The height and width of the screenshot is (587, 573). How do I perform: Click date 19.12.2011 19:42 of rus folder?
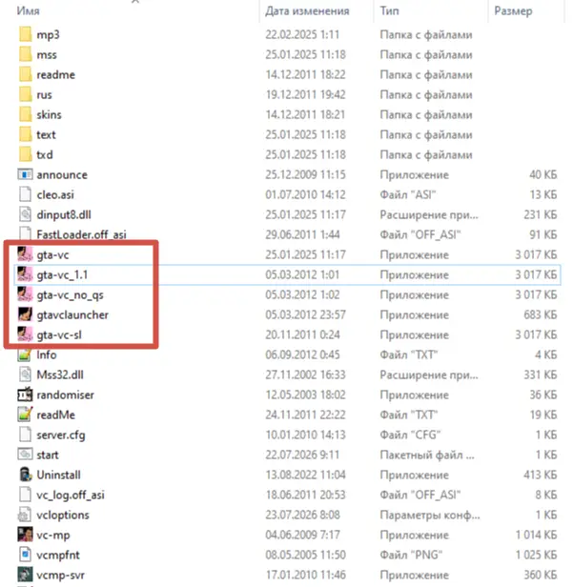pos(305,94)
